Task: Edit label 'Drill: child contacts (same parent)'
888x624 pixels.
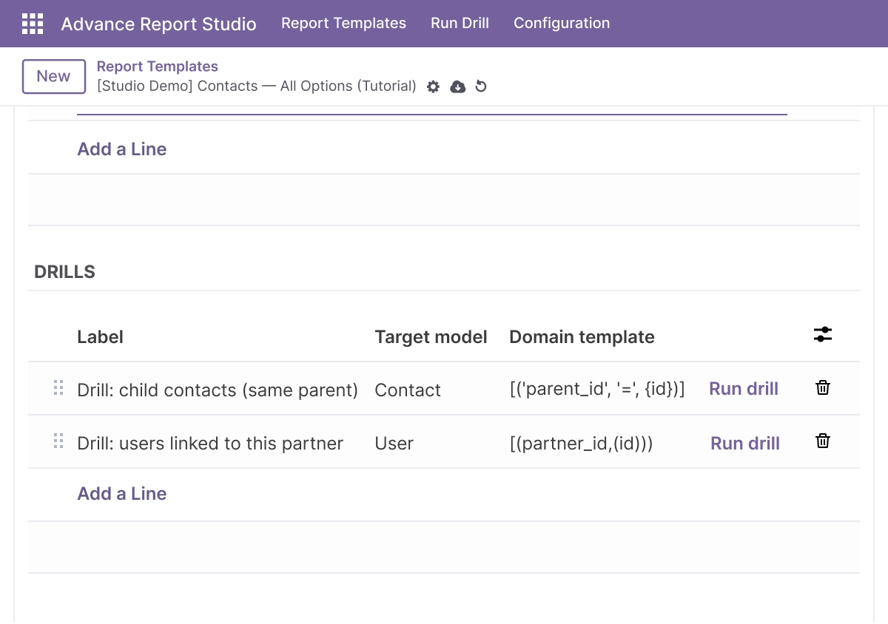Action: 218,390
